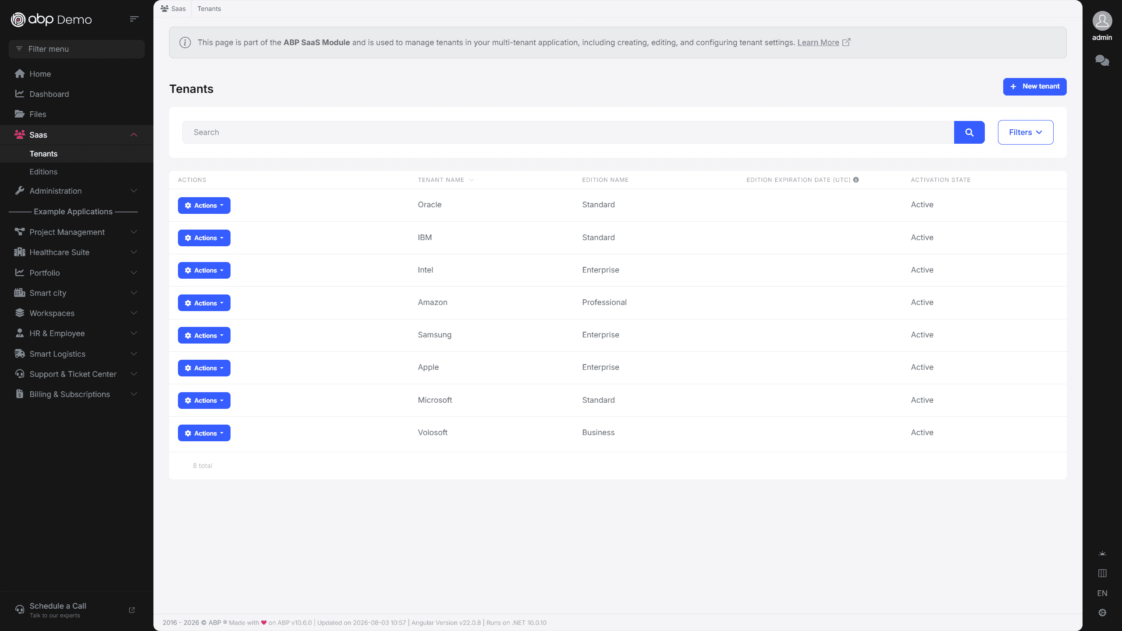This screenshot has width=1122, height=631.
Task: Open the external link icon after Learn More
Action: tap(846, 43)
